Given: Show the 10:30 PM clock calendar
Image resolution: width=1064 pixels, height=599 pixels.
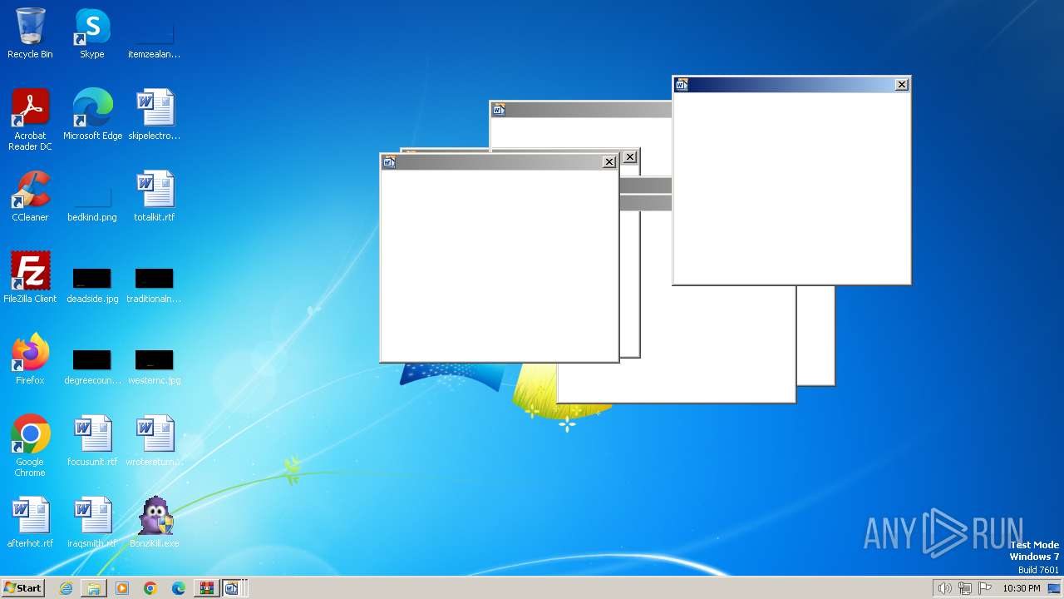Looking at the screenshot, I should (1021, 588).
